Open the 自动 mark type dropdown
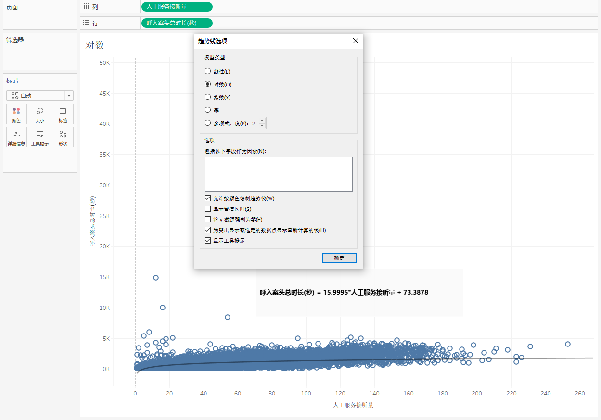Viewport: 601px width, 420px height. [x=40, y=96]
